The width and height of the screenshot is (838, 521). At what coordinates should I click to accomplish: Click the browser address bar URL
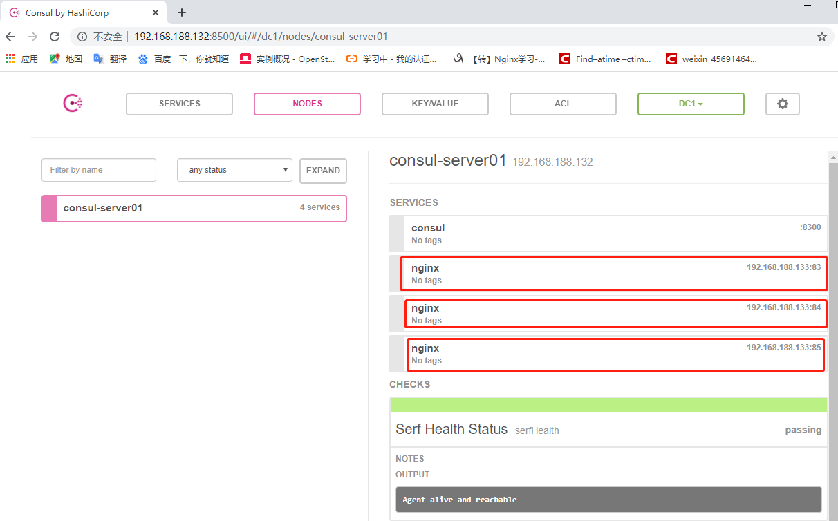[261, 37]
